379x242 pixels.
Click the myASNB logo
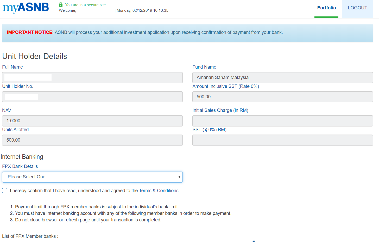26,8
